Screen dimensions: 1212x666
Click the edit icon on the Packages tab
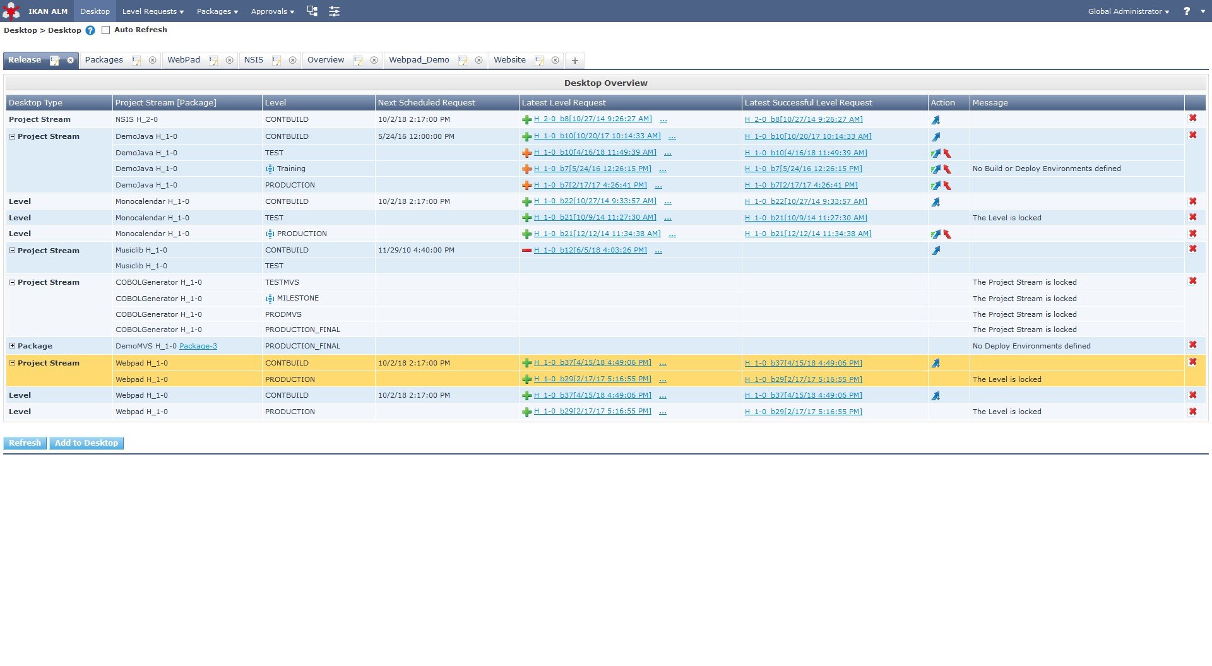pos(136,61)
